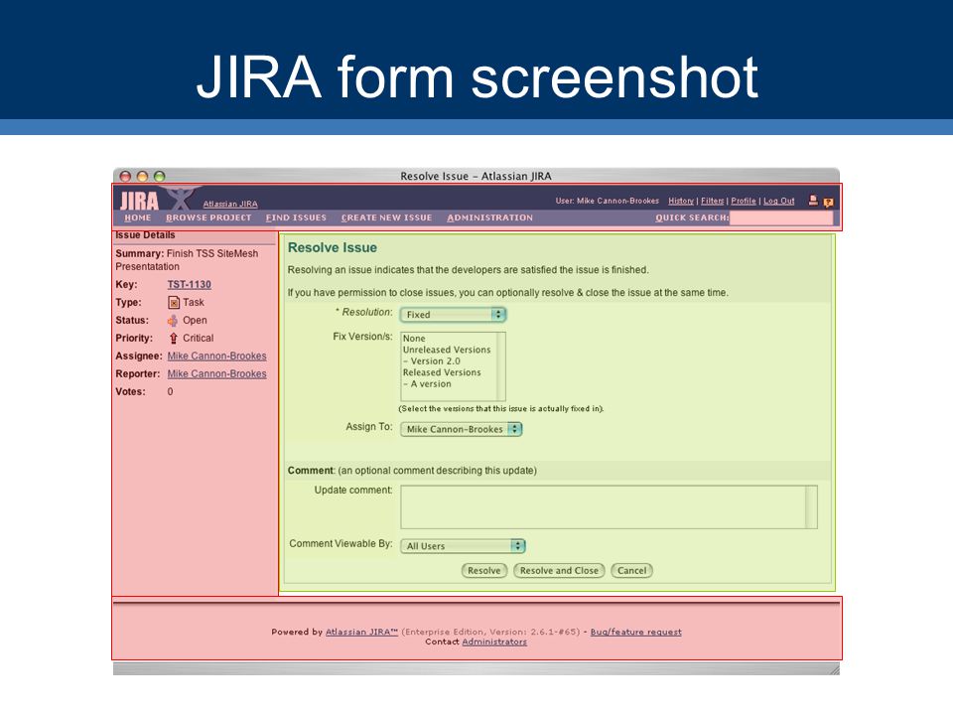Open the Profile link
The height and width of the screenshot is (715, 953).
[744, 201]
